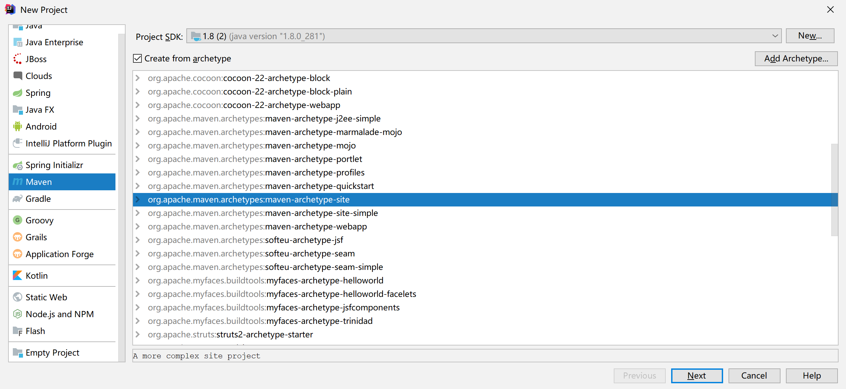Select maven-archetype-site-simple archetype row
Viewport: 846px width, 389px height.
tap(485, 213)
